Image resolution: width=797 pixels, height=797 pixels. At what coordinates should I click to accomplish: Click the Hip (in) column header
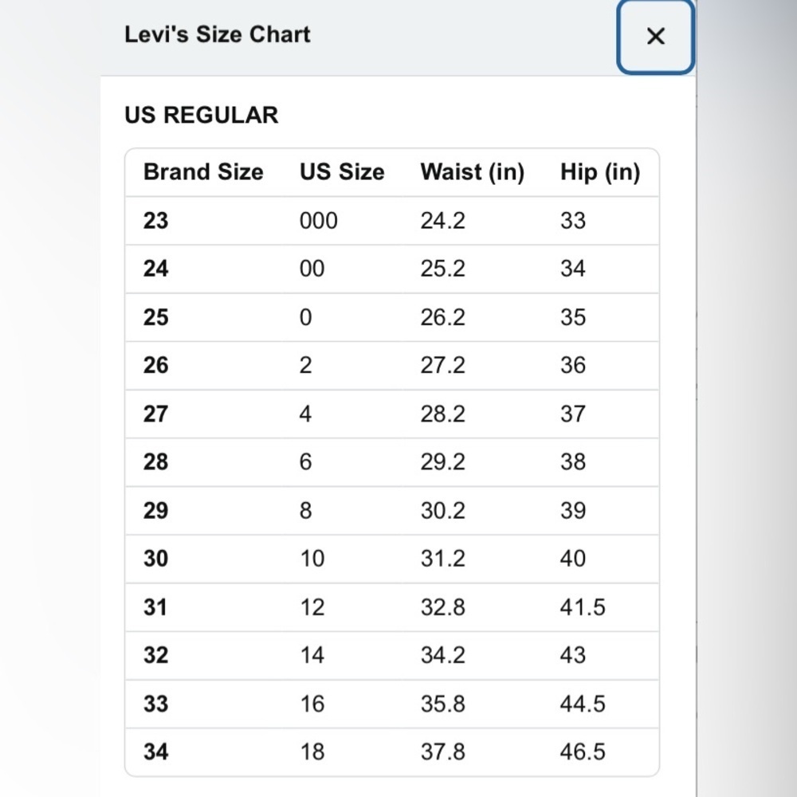pyautogui.click(x=600, y=172)
